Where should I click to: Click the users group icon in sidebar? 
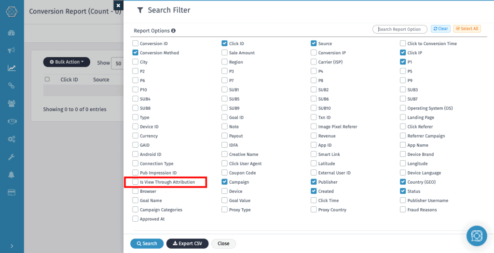(x=12, y=103)
